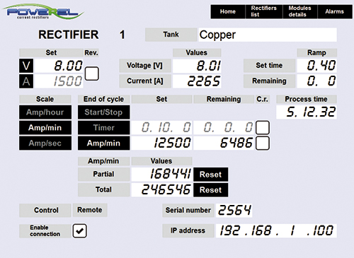Edit ramp Set time value 0.40
The width and height of the screenshot is (354, 258).
click(316, 66)
